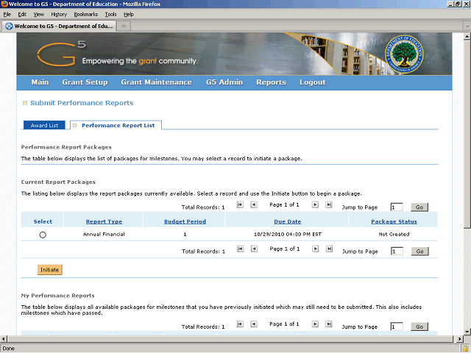This screenshot has width=471, height=353.
Task: Click the Department of Education seal
Action: [404, 54]
